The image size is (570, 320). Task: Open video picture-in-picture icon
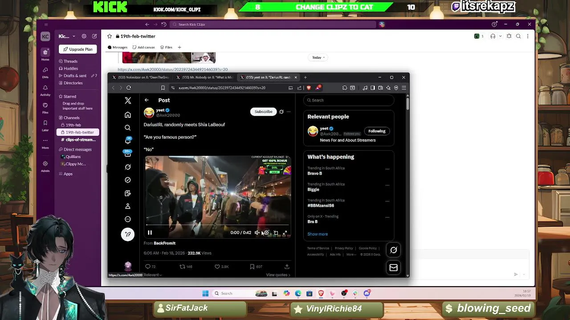[x=276, y=232]
